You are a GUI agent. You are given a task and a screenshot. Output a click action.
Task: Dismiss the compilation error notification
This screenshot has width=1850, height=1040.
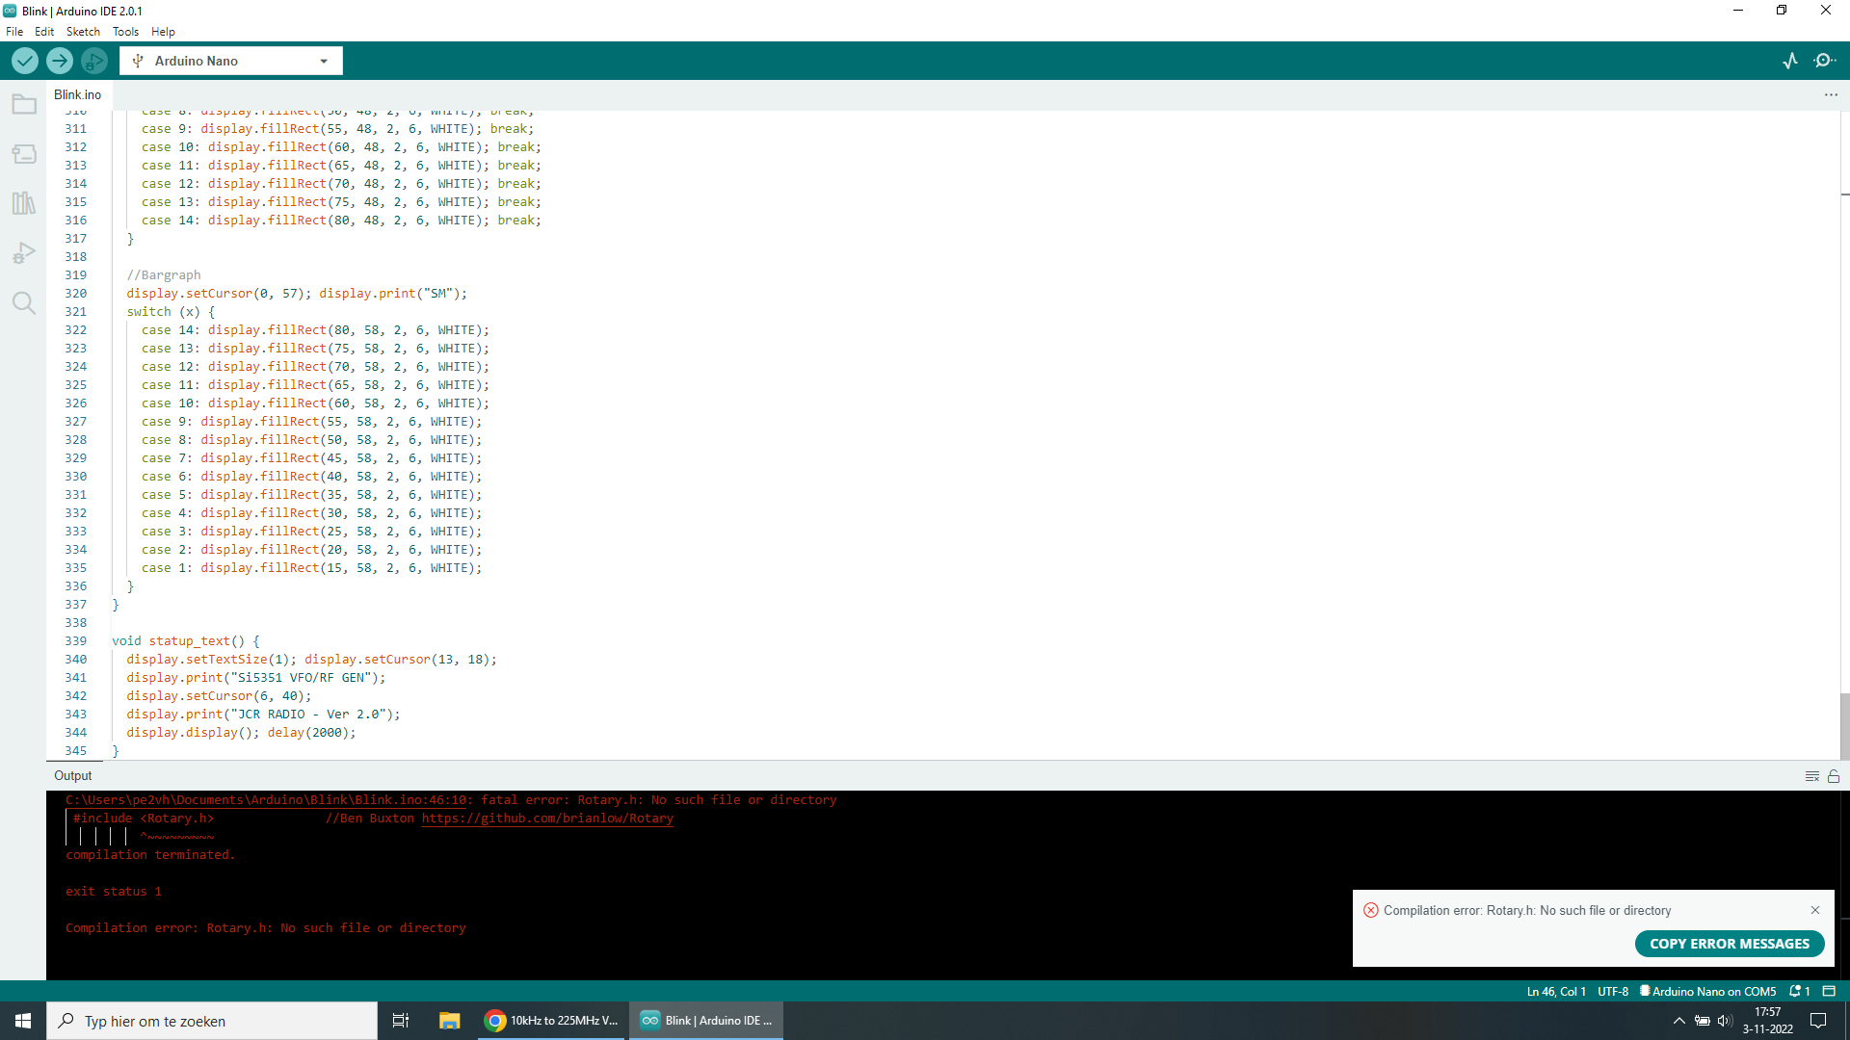point(1815,910)
